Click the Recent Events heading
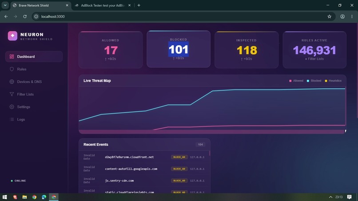This screenshot has height=201, width=358. [95, 144]
